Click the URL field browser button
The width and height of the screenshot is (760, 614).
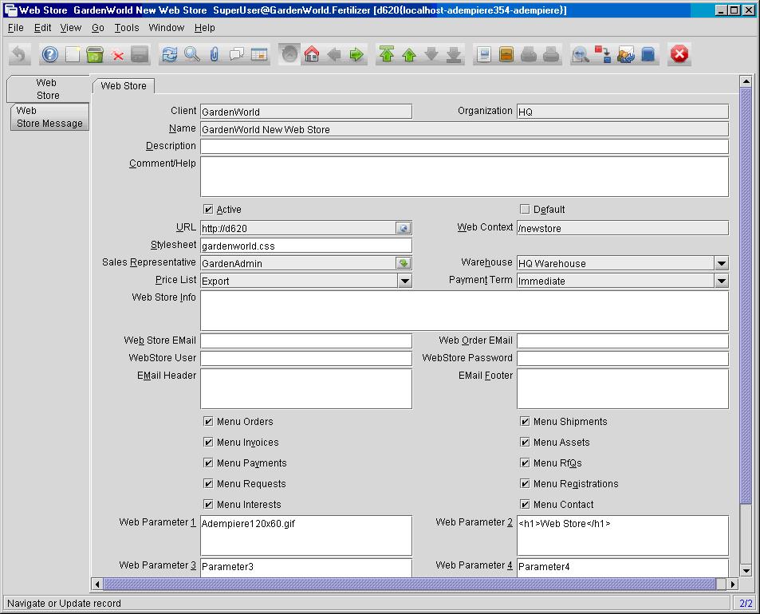pos(404,228)
